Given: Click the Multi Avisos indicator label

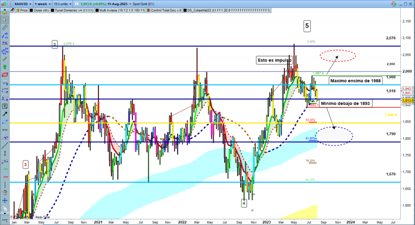Looking at the screenshot, I should 122,11.
